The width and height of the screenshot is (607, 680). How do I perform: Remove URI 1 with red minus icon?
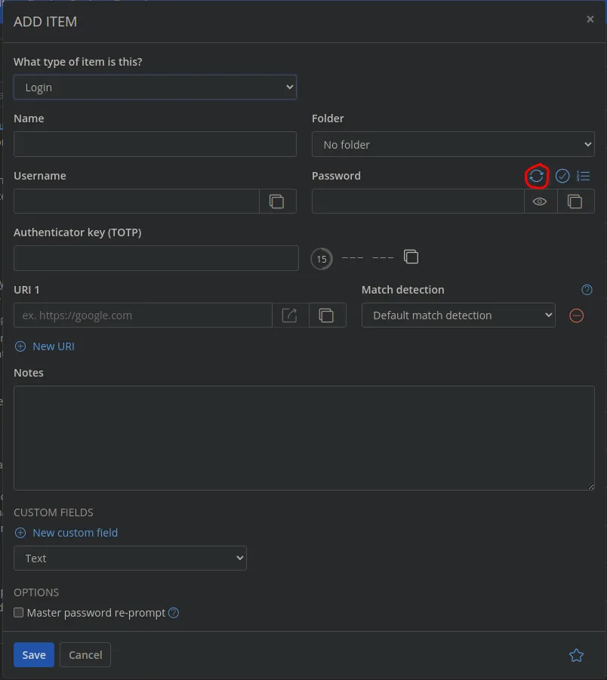coord(576,315)
